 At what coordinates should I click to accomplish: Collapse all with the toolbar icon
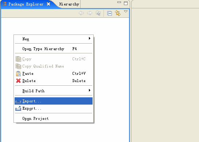click(x=109, y=13)
